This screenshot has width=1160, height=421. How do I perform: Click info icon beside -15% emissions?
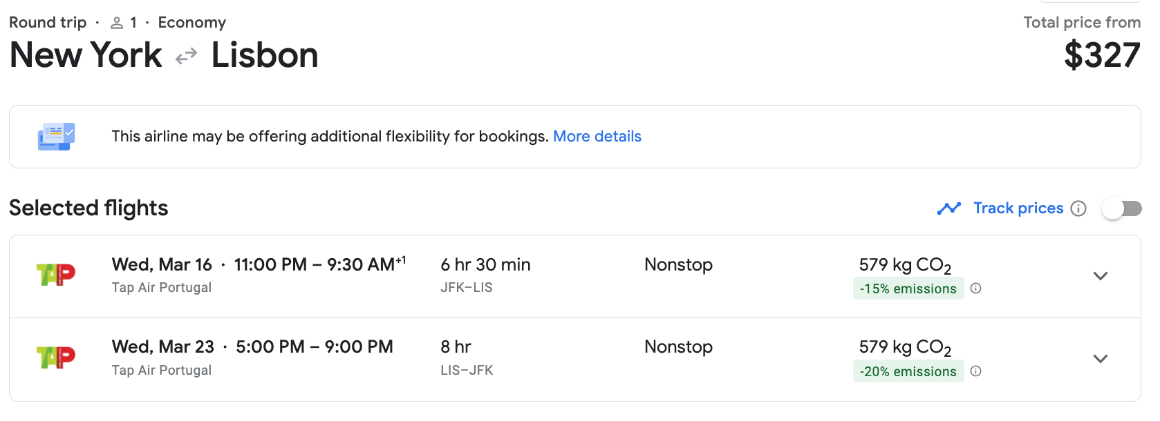coord(975,288)
